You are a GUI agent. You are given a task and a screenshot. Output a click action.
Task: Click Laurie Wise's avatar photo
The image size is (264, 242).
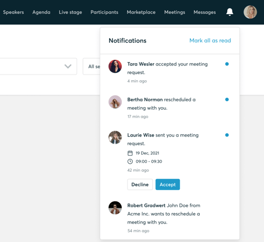pos(115,138)
